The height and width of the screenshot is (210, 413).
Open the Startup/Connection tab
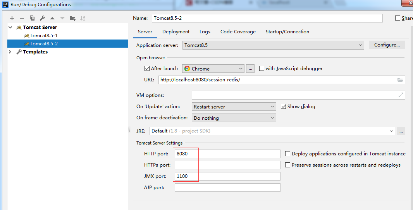tap(287, 32)
